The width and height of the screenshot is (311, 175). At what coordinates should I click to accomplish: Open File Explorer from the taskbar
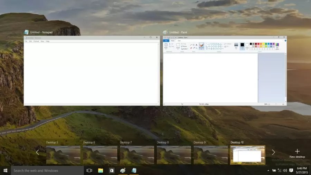[101, 171]
